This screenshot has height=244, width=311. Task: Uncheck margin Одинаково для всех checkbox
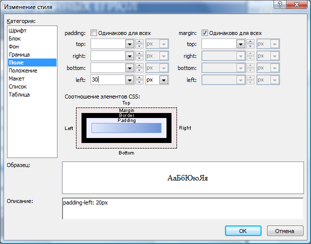click(204, 33)
